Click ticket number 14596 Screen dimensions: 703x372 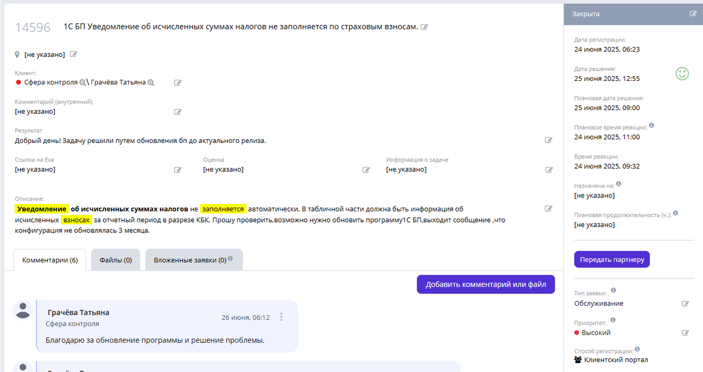click(x=33, y=28)
